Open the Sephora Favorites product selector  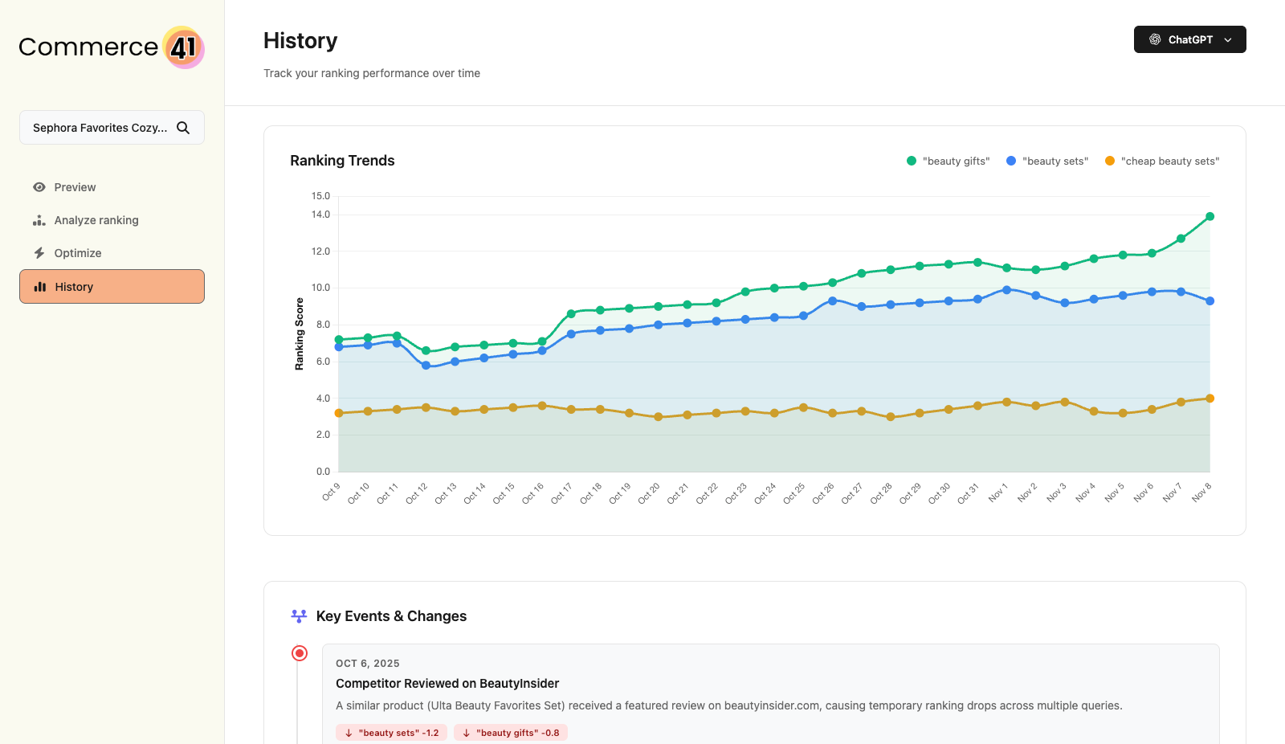pos(112,127)
